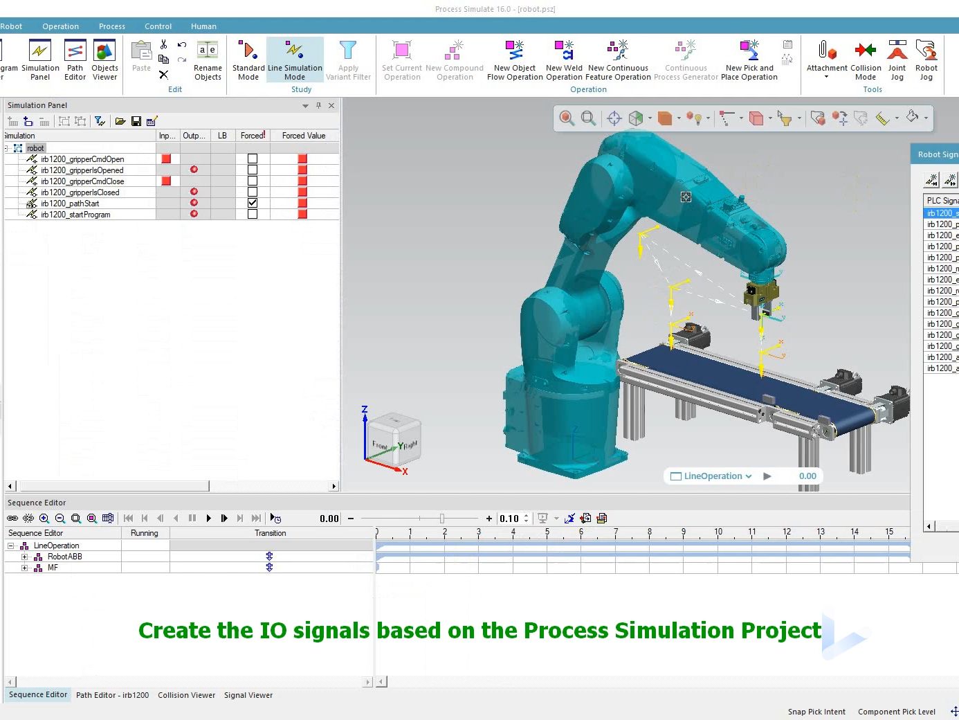
Task: Open the Path Editor from the ribbon
Action: click(75, 60)
